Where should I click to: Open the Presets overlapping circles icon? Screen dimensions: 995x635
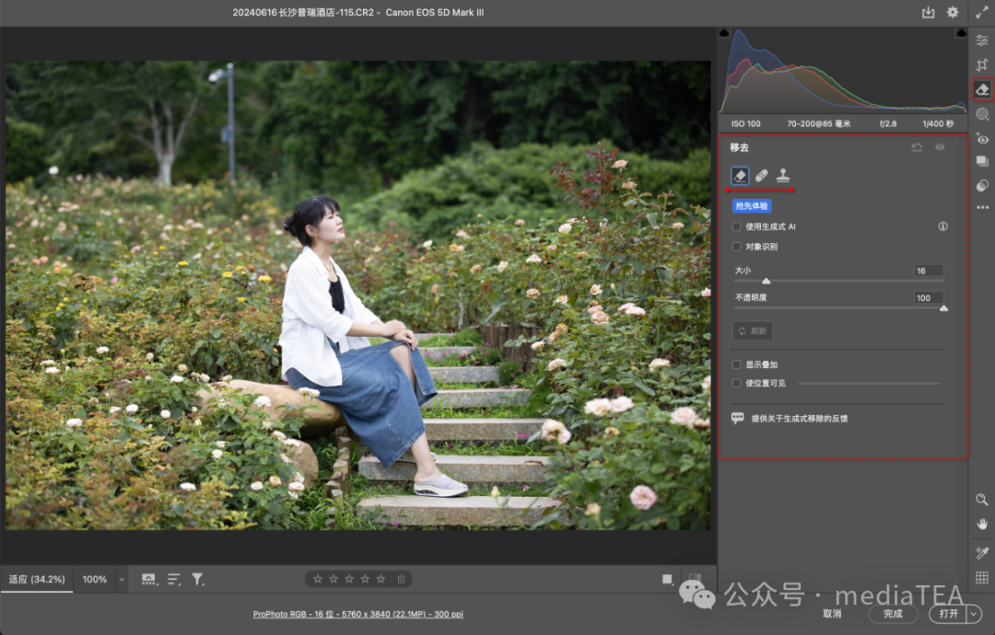tap(982, 185)
